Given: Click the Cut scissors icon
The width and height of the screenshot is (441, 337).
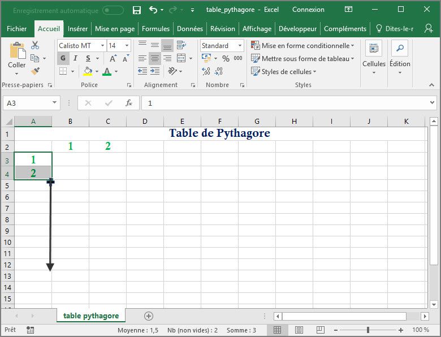Looking at the screenshot, I should coord(35,45).
